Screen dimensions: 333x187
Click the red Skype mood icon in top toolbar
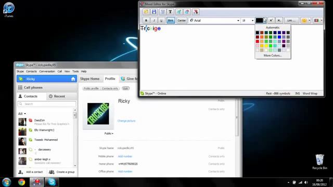196,12
